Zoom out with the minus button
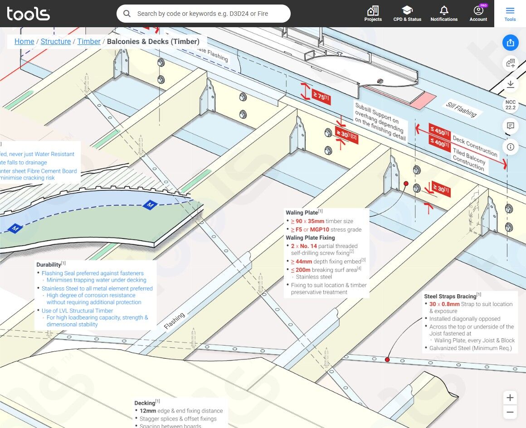 pos(510,412)
